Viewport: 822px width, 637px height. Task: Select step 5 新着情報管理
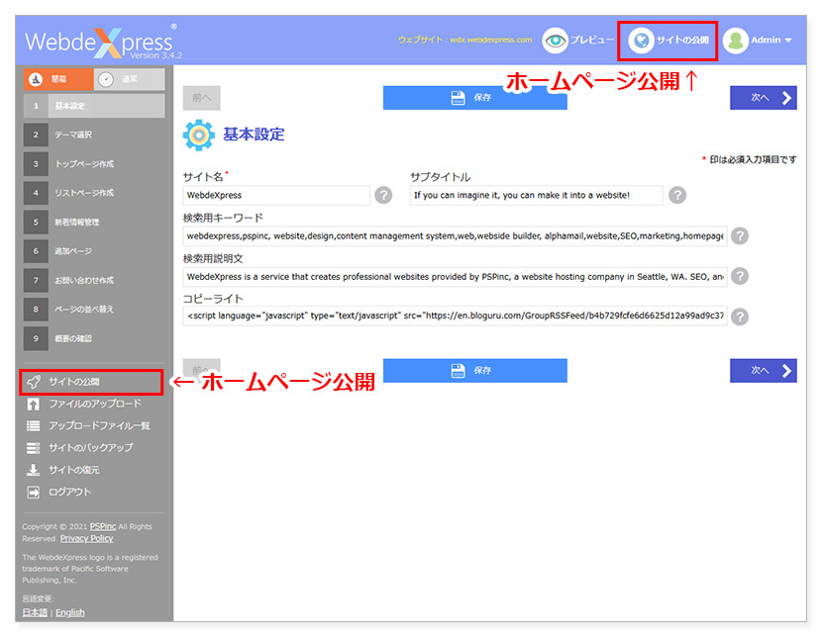coord(94,222)
